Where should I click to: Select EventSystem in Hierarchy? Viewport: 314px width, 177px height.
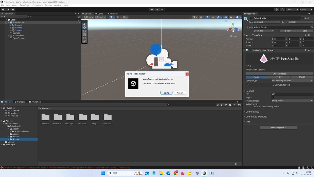coord(19,38)
